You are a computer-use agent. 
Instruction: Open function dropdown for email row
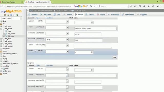(57, 45)
